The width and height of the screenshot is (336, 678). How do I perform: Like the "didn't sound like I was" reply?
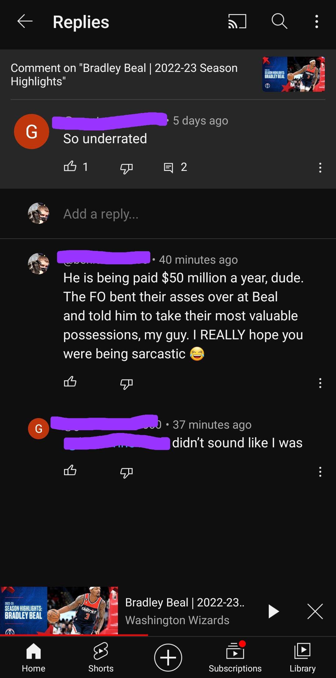[70, 470]
